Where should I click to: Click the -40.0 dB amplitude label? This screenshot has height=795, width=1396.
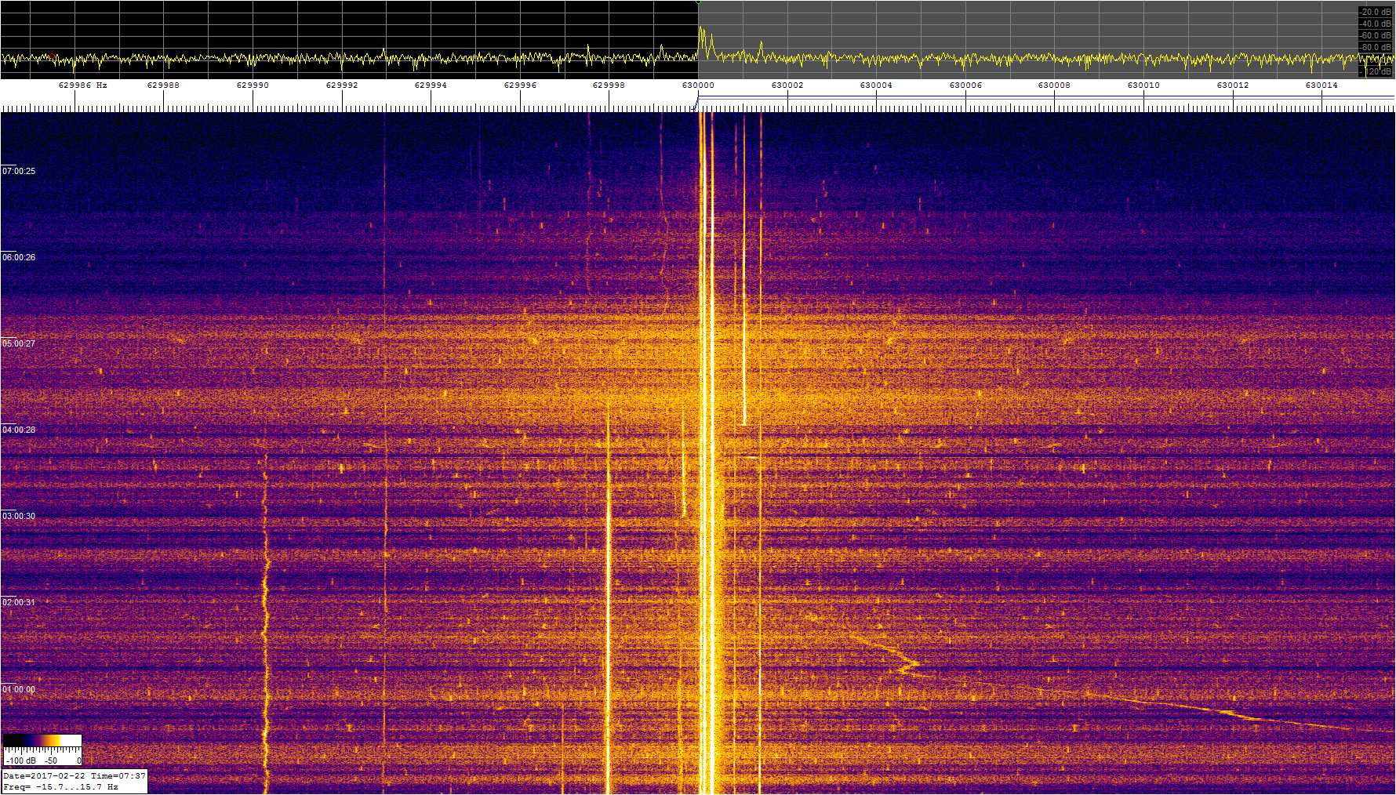tap(1376, 24)
